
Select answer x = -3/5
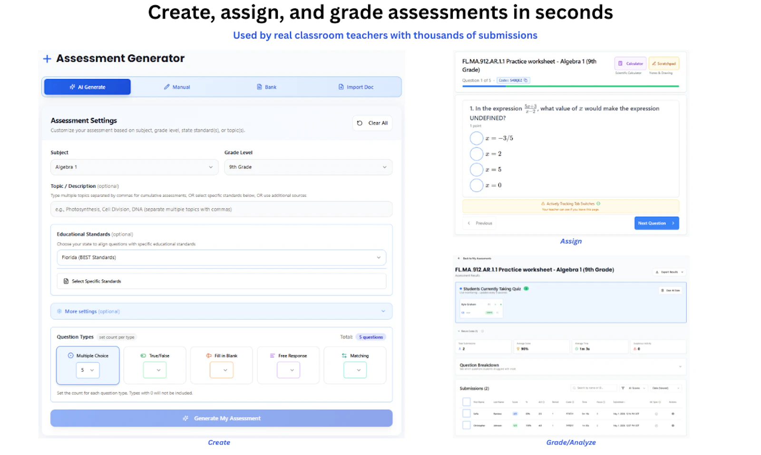[477, 138]
